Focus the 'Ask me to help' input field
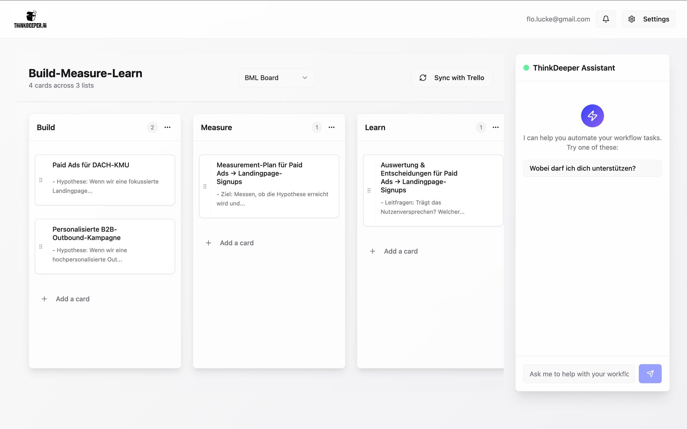687x429 pixels. 579,374
